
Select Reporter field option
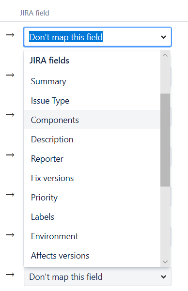(x=92, y=159)
